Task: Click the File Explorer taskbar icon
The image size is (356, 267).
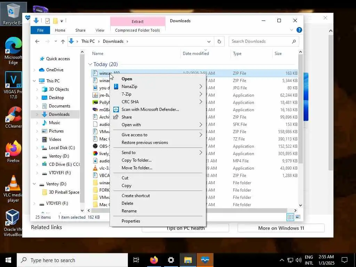Action: coord(188,260)
